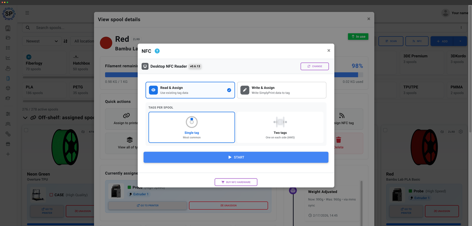Click the NFC button in toolbar
Screen dimensions: 472x226
[x=417, y=41]
